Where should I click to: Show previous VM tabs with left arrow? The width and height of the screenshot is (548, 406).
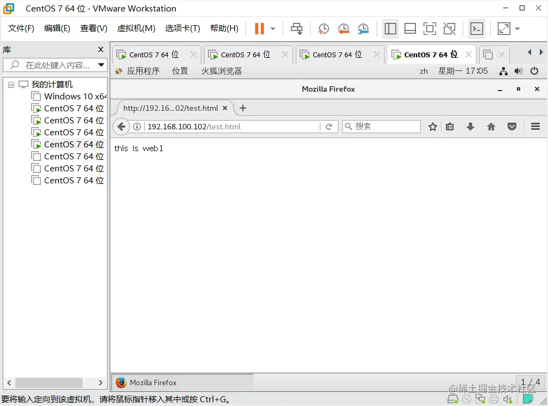point(529,52)
